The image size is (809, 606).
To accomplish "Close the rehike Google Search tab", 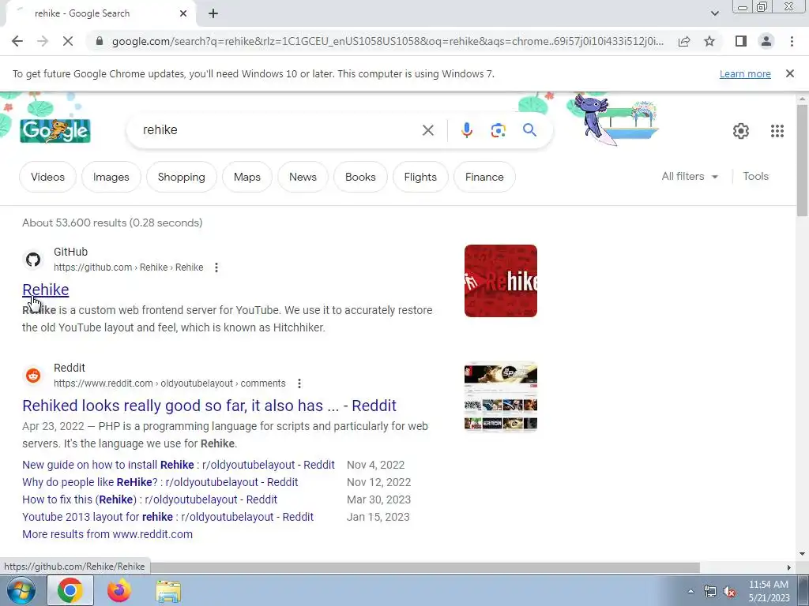I will 183,13.
